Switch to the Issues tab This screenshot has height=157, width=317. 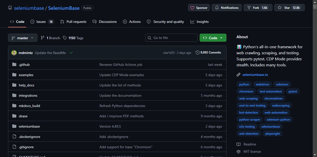[42, 22]
